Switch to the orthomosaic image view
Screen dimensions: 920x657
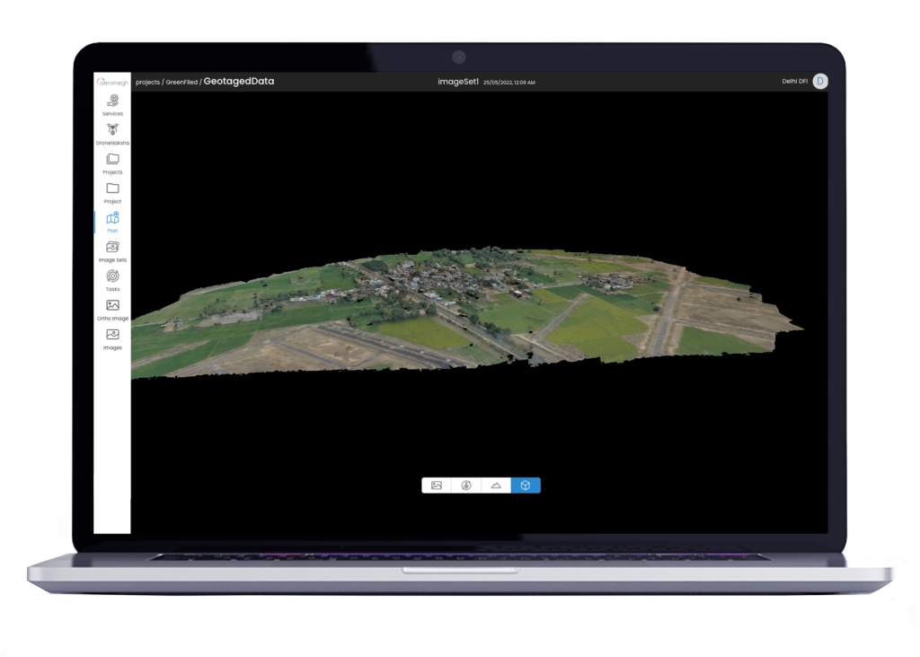(x=437, y=486)
